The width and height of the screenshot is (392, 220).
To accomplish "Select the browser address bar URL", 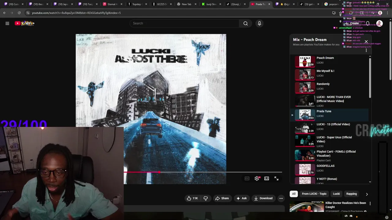I will point(76,13).
